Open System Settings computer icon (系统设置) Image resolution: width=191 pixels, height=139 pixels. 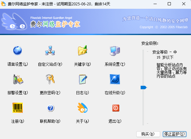pyautogui.click(x=115, y=51)
